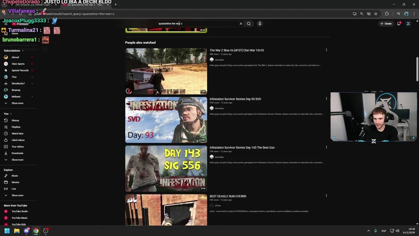This screenshot has height=236, width=419.
Task: Click the install app icon in address bar
Action: pos(355,14)
